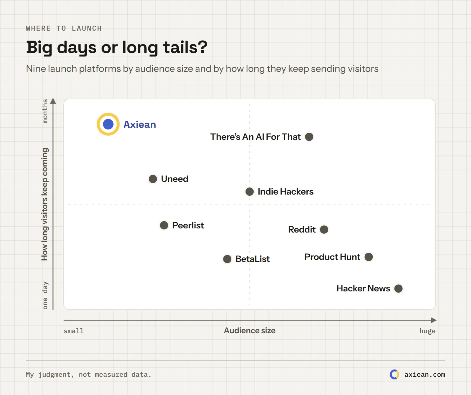Click the "There's An AI For That" label
The image size is (471, 395).
point(256,137)
